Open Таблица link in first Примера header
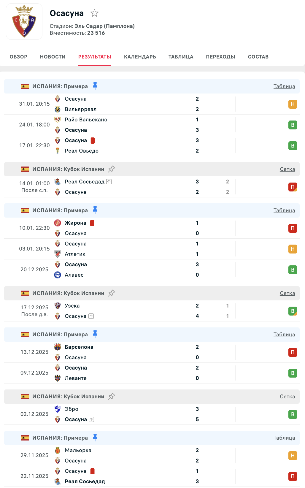Screen dimensions: 305x488 (284, 86)
